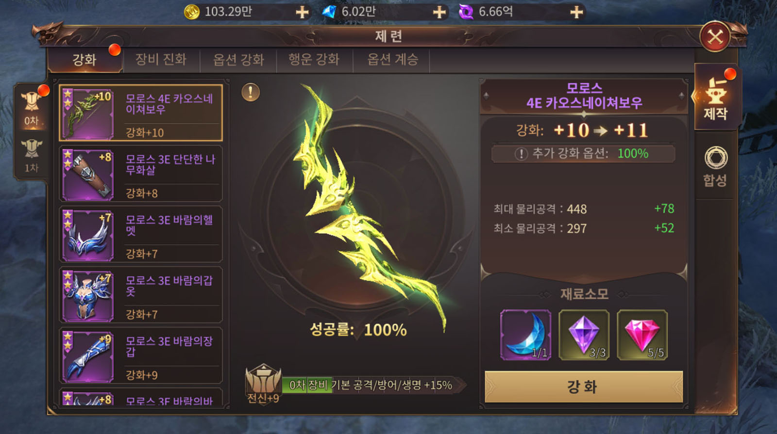
Task: Add purple currency with plus icon
Action: [x=576, y=12]
